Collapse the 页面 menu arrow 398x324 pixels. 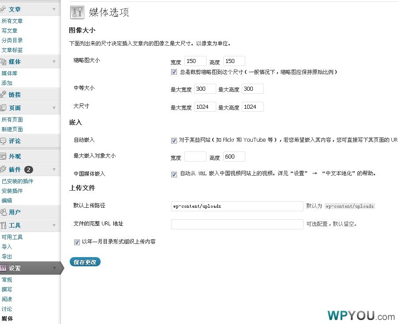tap(54, 108)
